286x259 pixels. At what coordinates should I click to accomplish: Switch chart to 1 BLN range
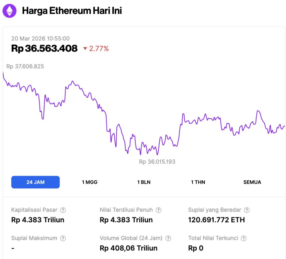point(144,182)
